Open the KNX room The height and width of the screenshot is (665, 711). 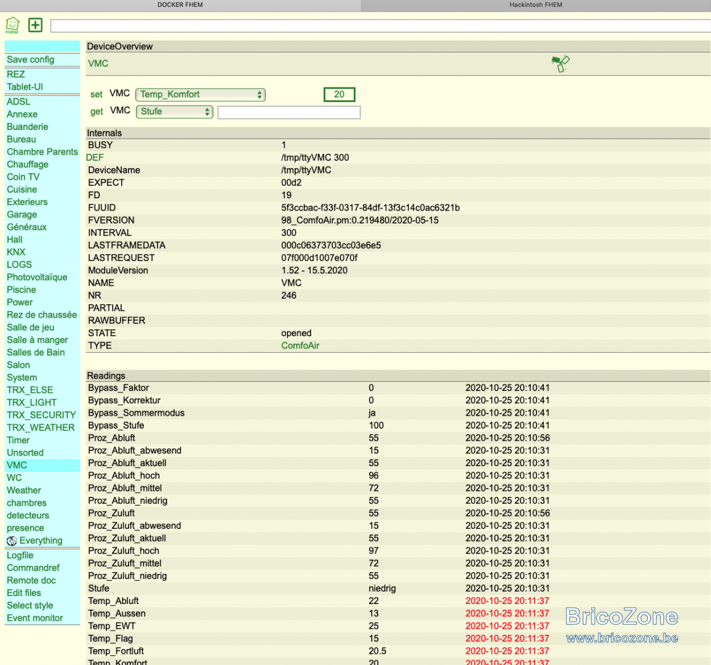coord(16,252)
